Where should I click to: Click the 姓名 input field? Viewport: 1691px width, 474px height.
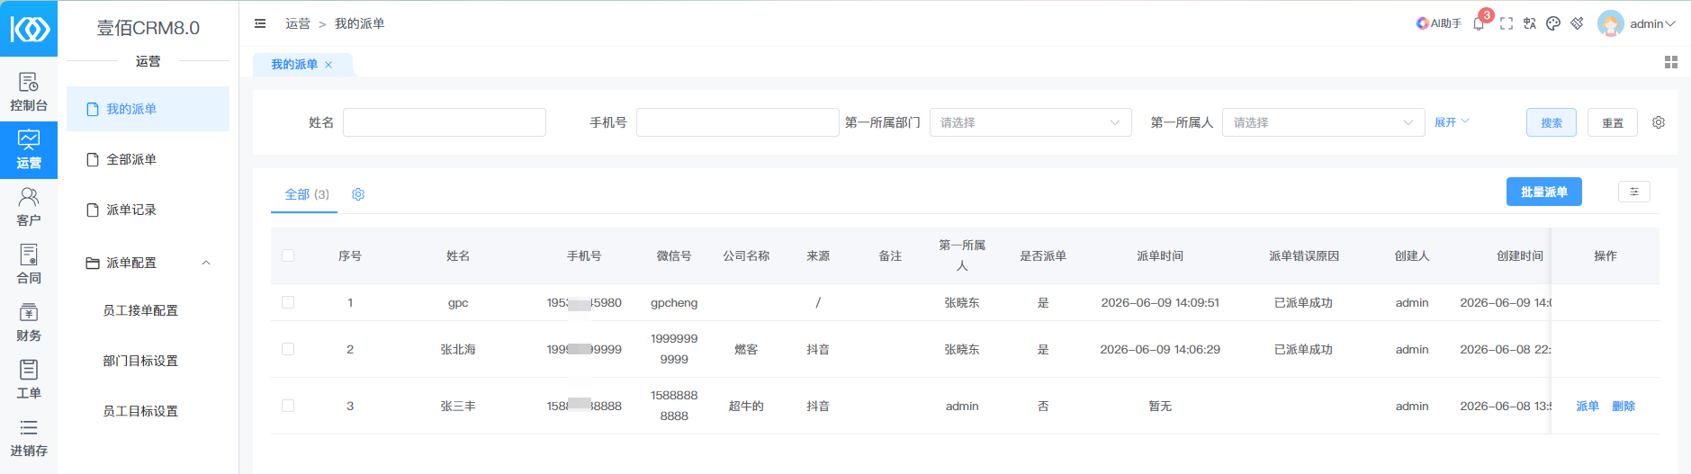point(445,122)
